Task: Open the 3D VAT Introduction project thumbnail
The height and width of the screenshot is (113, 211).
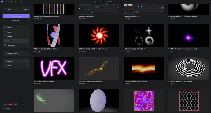Action: (54, 9)
